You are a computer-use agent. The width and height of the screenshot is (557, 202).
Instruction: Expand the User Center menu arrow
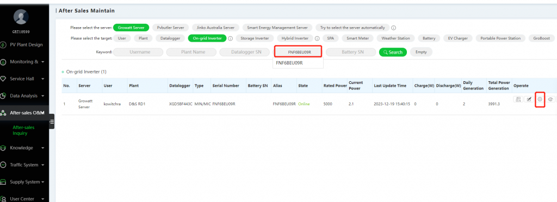(x=43, y=199)
